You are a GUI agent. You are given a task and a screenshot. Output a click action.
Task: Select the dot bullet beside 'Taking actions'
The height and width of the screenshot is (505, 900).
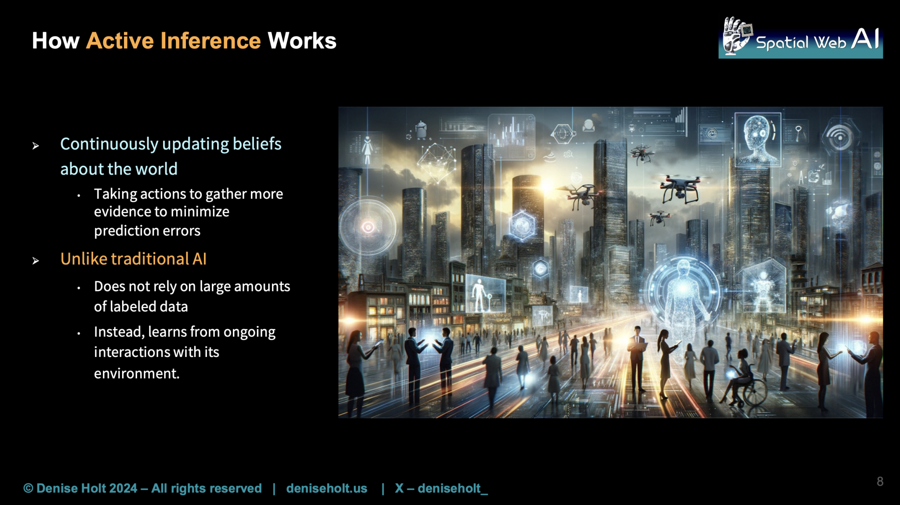(x=80, y=195)
